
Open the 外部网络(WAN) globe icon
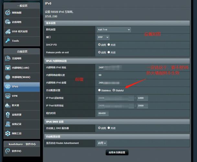[x=8, y=77]
